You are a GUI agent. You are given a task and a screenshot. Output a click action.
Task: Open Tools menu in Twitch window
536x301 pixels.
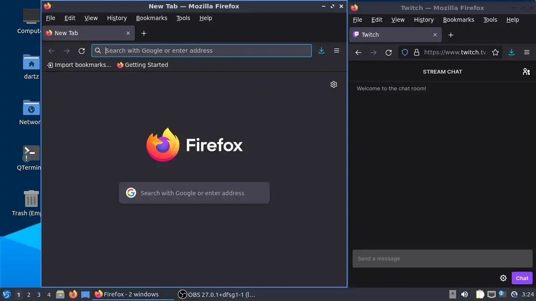coord(490,20)
